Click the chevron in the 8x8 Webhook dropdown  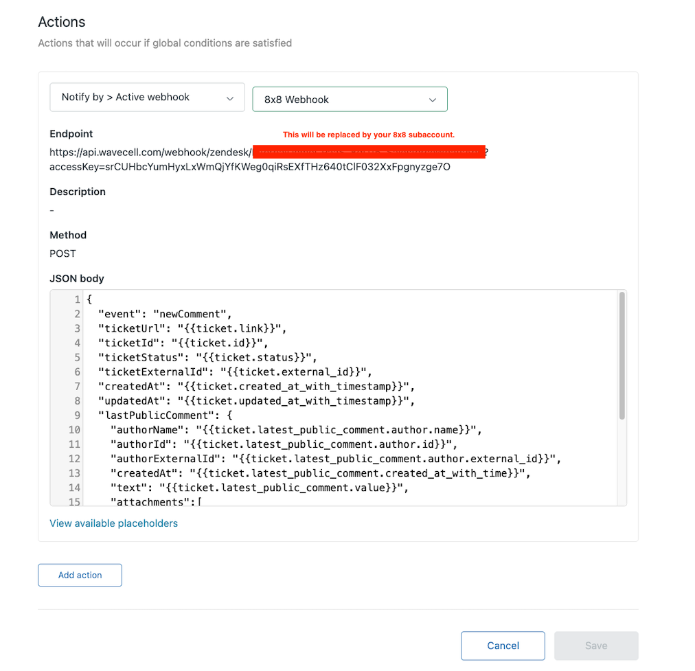(433, 100)
